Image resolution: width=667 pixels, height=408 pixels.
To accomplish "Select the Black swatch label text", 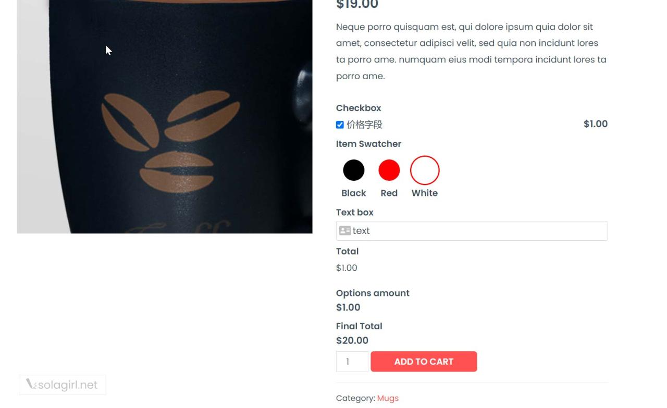I will (x=354, y=193).
